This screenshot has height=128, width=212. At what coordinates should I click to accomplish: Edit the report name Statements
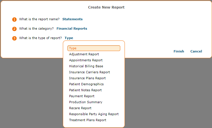[x=72, y=19]
